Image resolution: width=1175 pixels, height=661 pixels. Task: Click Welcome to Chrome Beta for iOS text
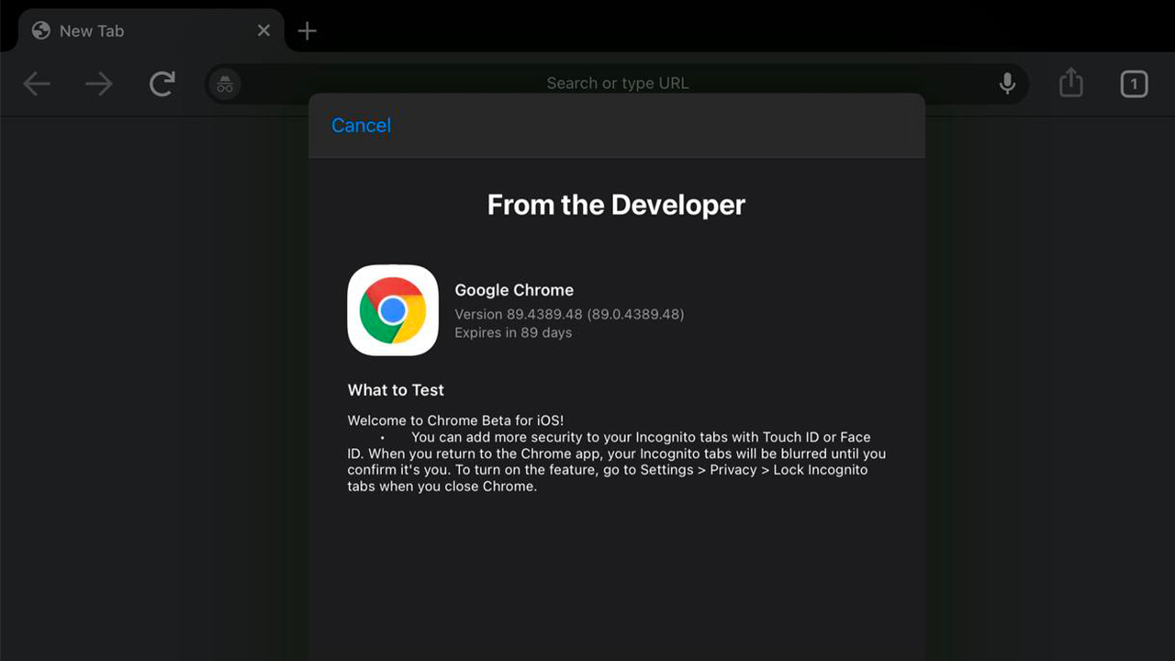(x=455, y=421)
